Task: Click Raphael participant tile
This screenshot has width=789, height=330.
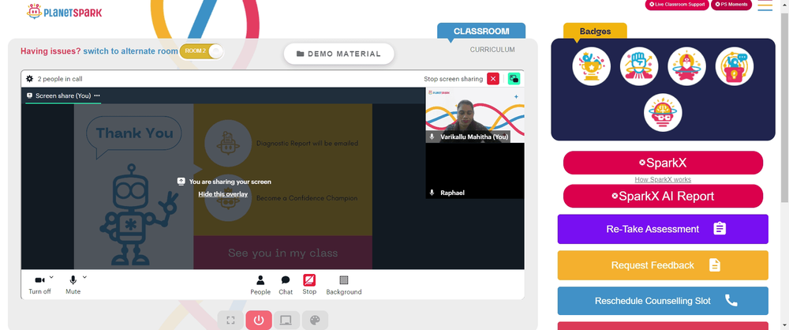Action: coord(475,171)
